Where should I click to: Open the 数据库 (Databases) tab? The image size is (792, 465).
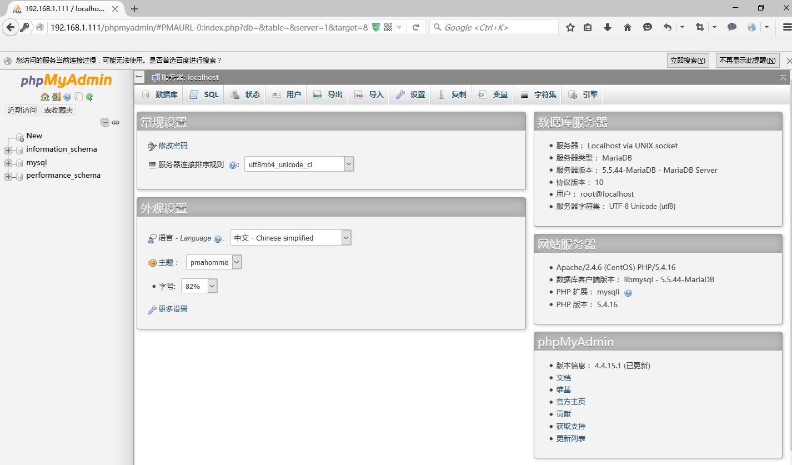[159, 94]
